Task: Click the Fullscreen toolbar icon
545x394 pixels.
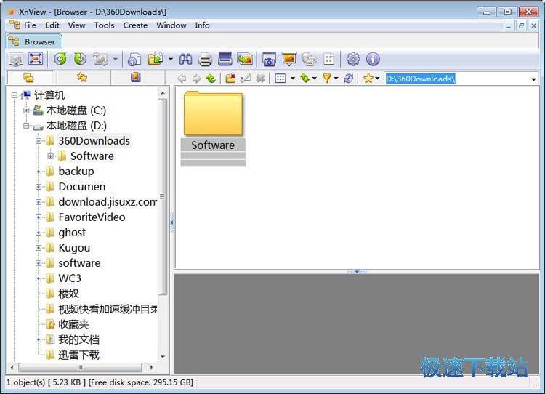Action: coord(35,59)
